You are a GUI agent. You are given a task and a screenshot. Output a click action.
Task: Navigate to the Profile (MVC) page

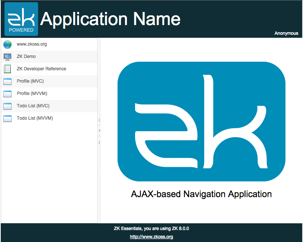30,81
